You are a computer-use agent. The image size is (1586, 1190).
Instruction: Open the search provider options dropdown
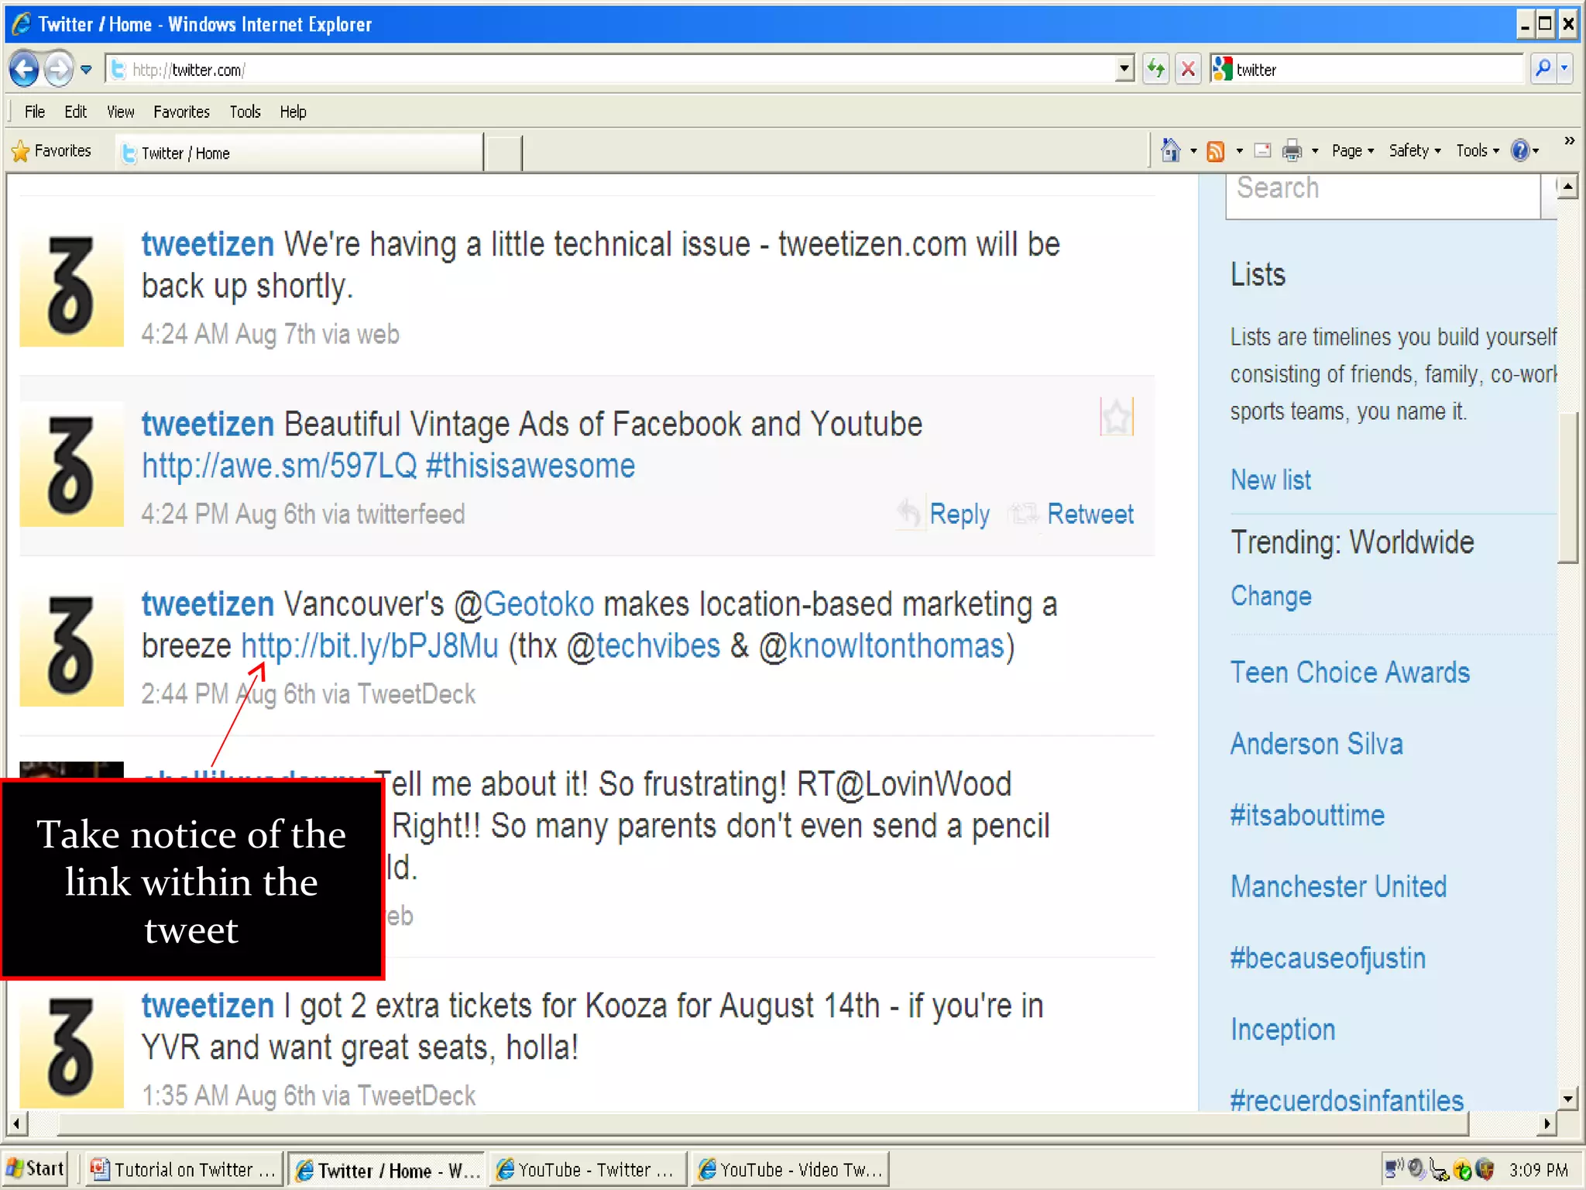[x=1565, y=70]
